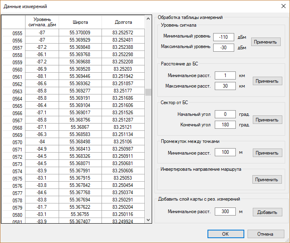The height and width of the screenshot is (243, 290).
Task: Select row header 0566
Action: [x=13, y=113]
